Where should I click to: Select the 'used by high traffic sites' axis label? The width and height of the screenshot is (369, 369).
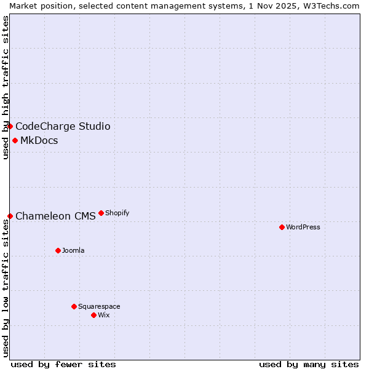tap(6, 87)
